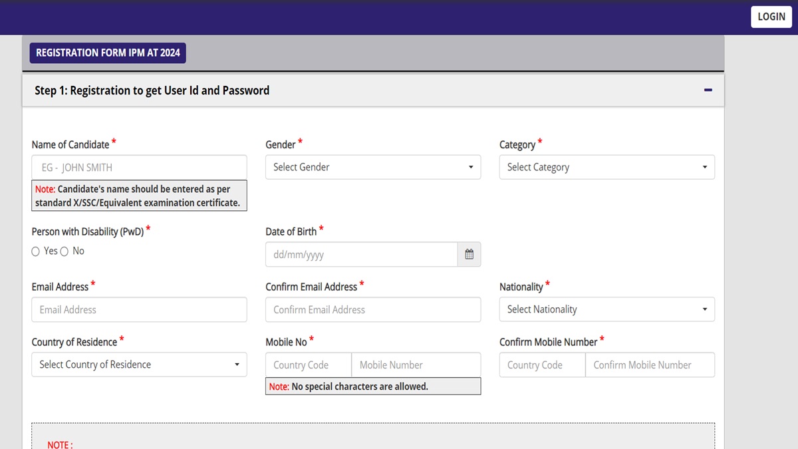The height and width of the screenshot is (449, 798).
Task: Click the Country of Residence label
Action: 74,342
